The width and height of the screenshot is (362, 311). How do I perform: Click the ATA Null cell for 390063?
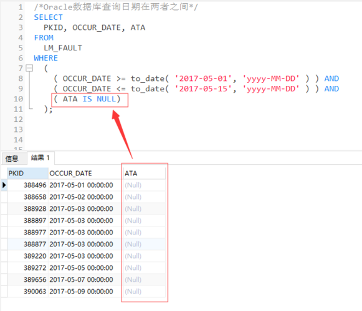(145, 291)
